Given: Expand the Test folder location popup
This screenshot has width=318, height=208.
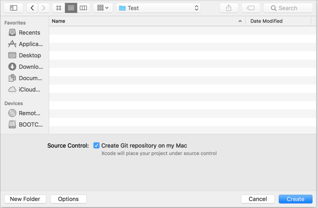Looking at the screenshot, I should click(158, 8).
